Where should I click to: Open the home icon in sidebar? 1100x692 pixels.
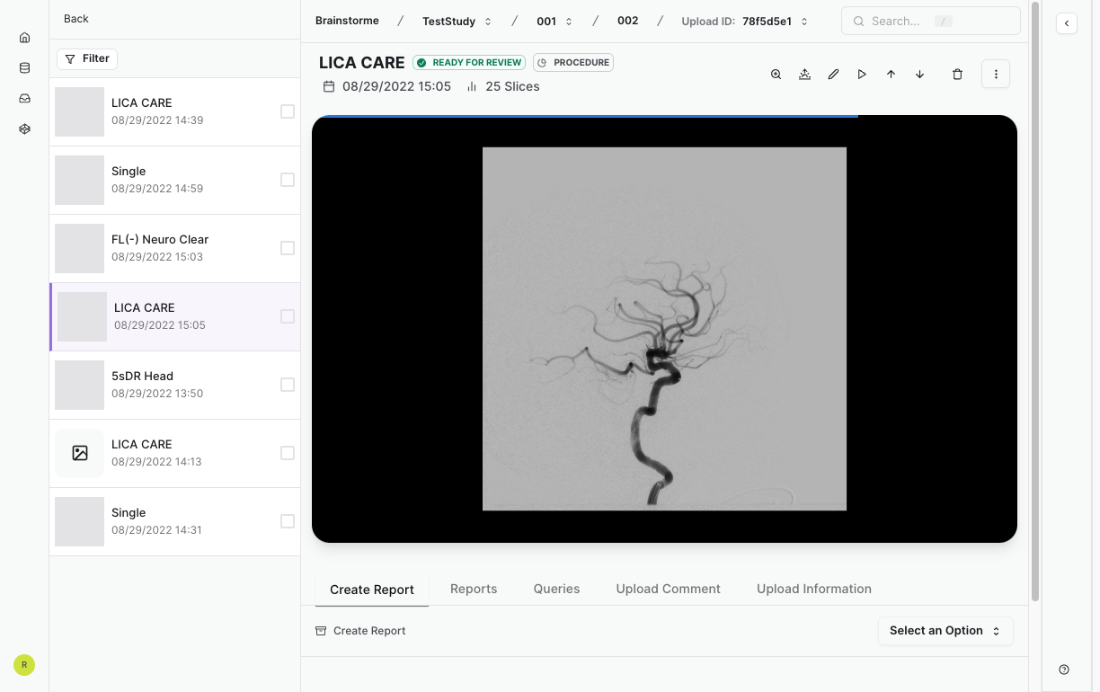point(24,38)
